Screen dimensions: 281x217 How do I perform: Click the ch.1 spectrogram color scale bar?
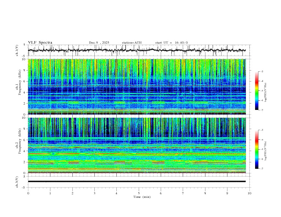pyautogui.click(x=257, y=91)
